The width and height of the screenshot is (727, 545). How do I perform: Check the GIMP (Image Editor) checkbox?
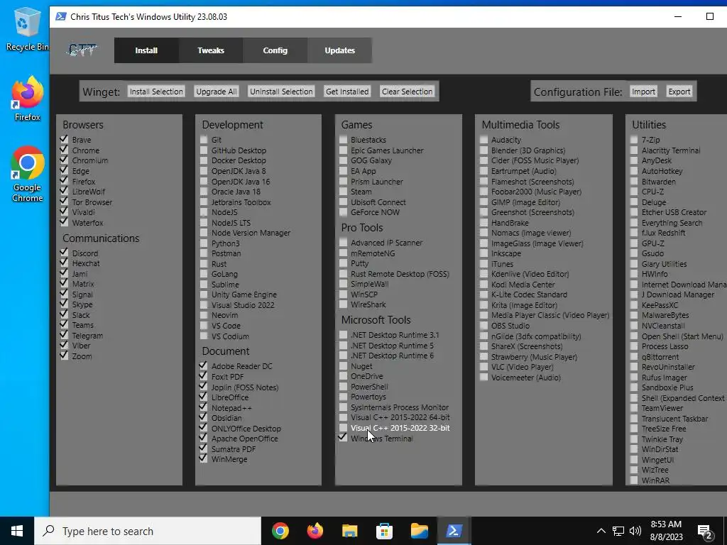(x=483, y=202)
